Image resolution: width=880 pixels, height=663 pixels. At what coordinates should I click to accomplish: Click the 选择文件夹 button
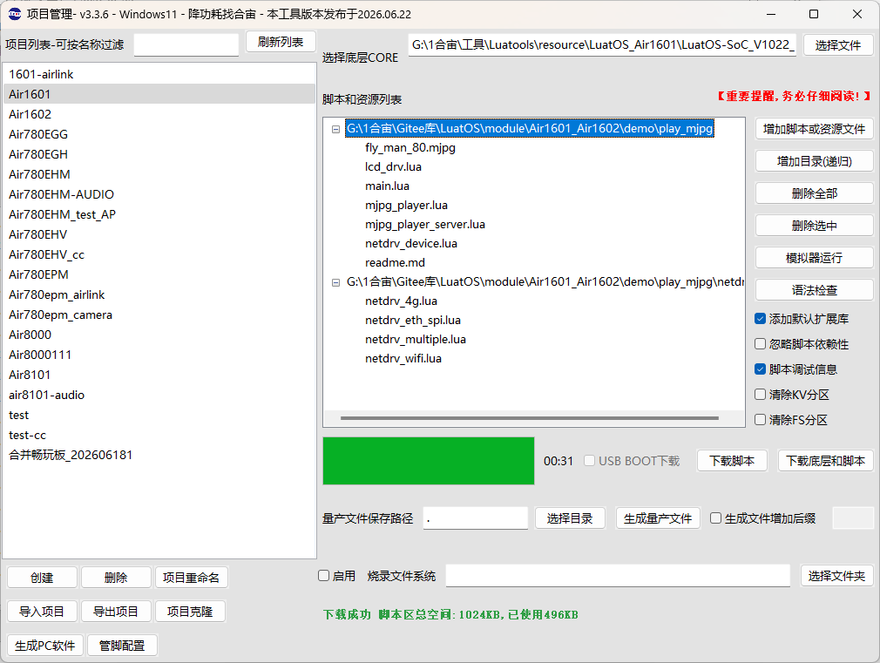pos(836,576)
